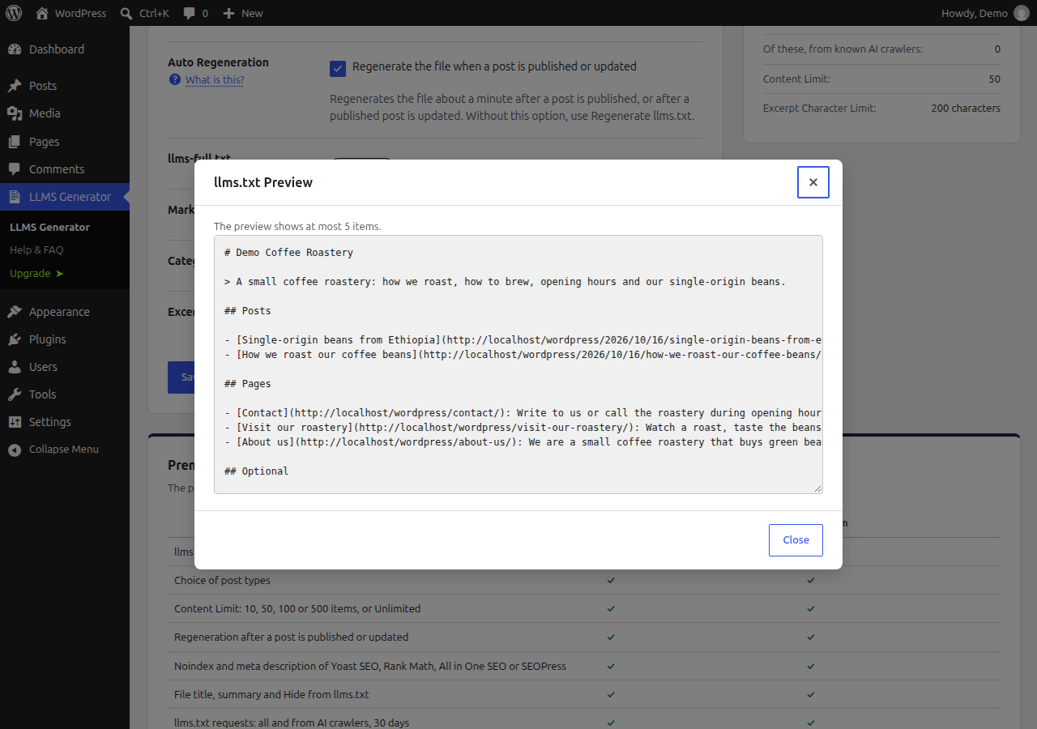1037x729 pixels.
Task: Click the "# Demo Coffee Roastery" heading line
Action: click(x=288, y=253)
